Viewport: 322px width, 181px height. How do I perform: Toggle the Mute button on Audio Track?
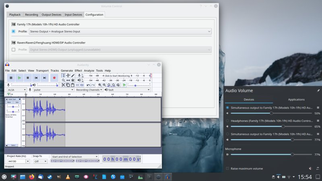9,102
